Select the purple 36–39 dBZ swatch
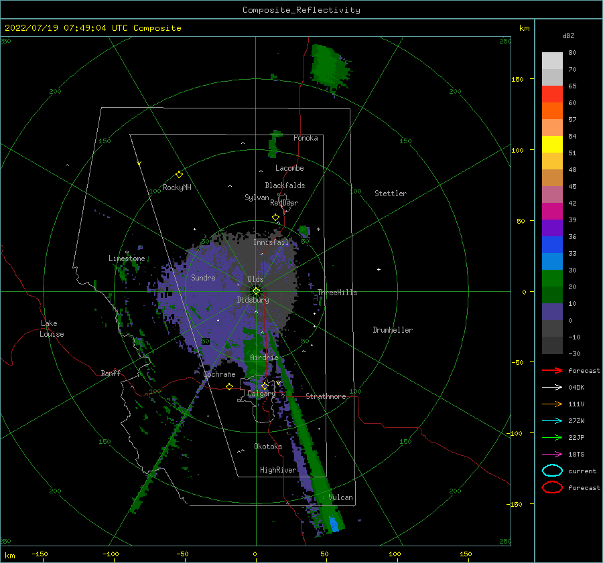 (552, 228)
